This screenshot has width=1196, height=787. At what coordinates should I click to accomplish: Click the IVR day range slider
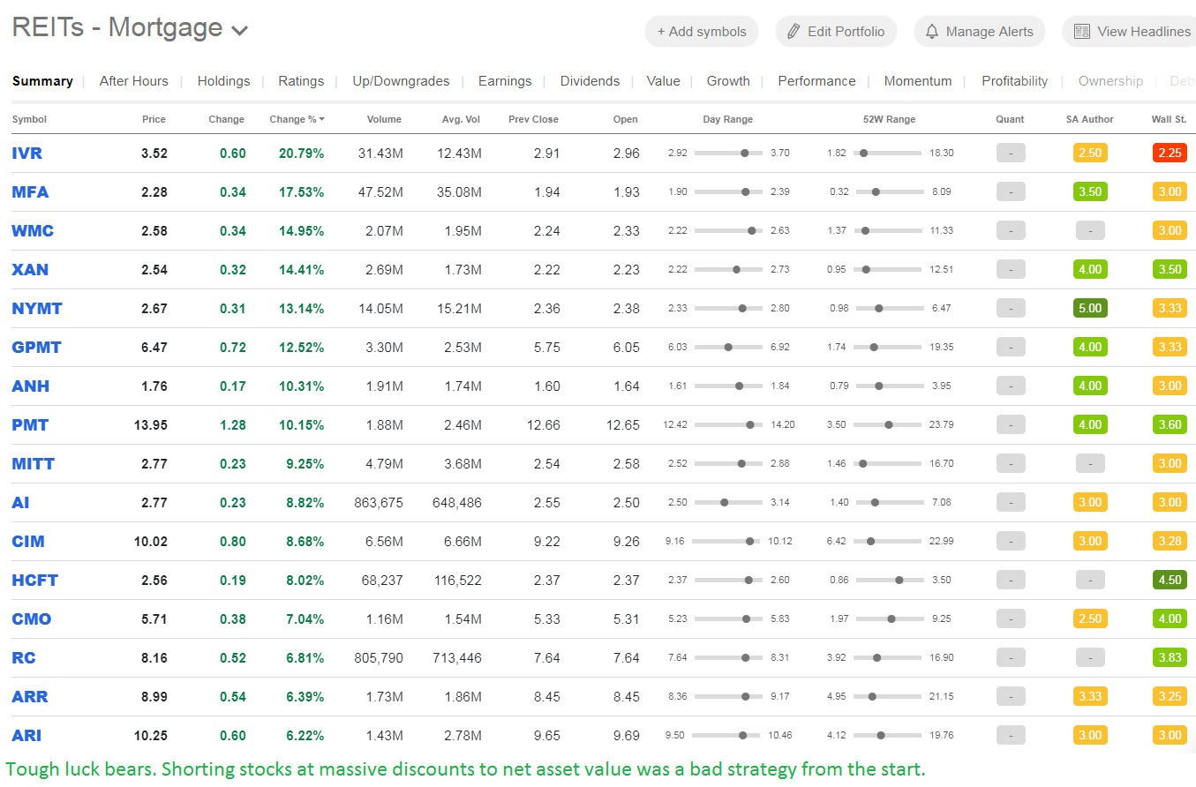(728, 154)
